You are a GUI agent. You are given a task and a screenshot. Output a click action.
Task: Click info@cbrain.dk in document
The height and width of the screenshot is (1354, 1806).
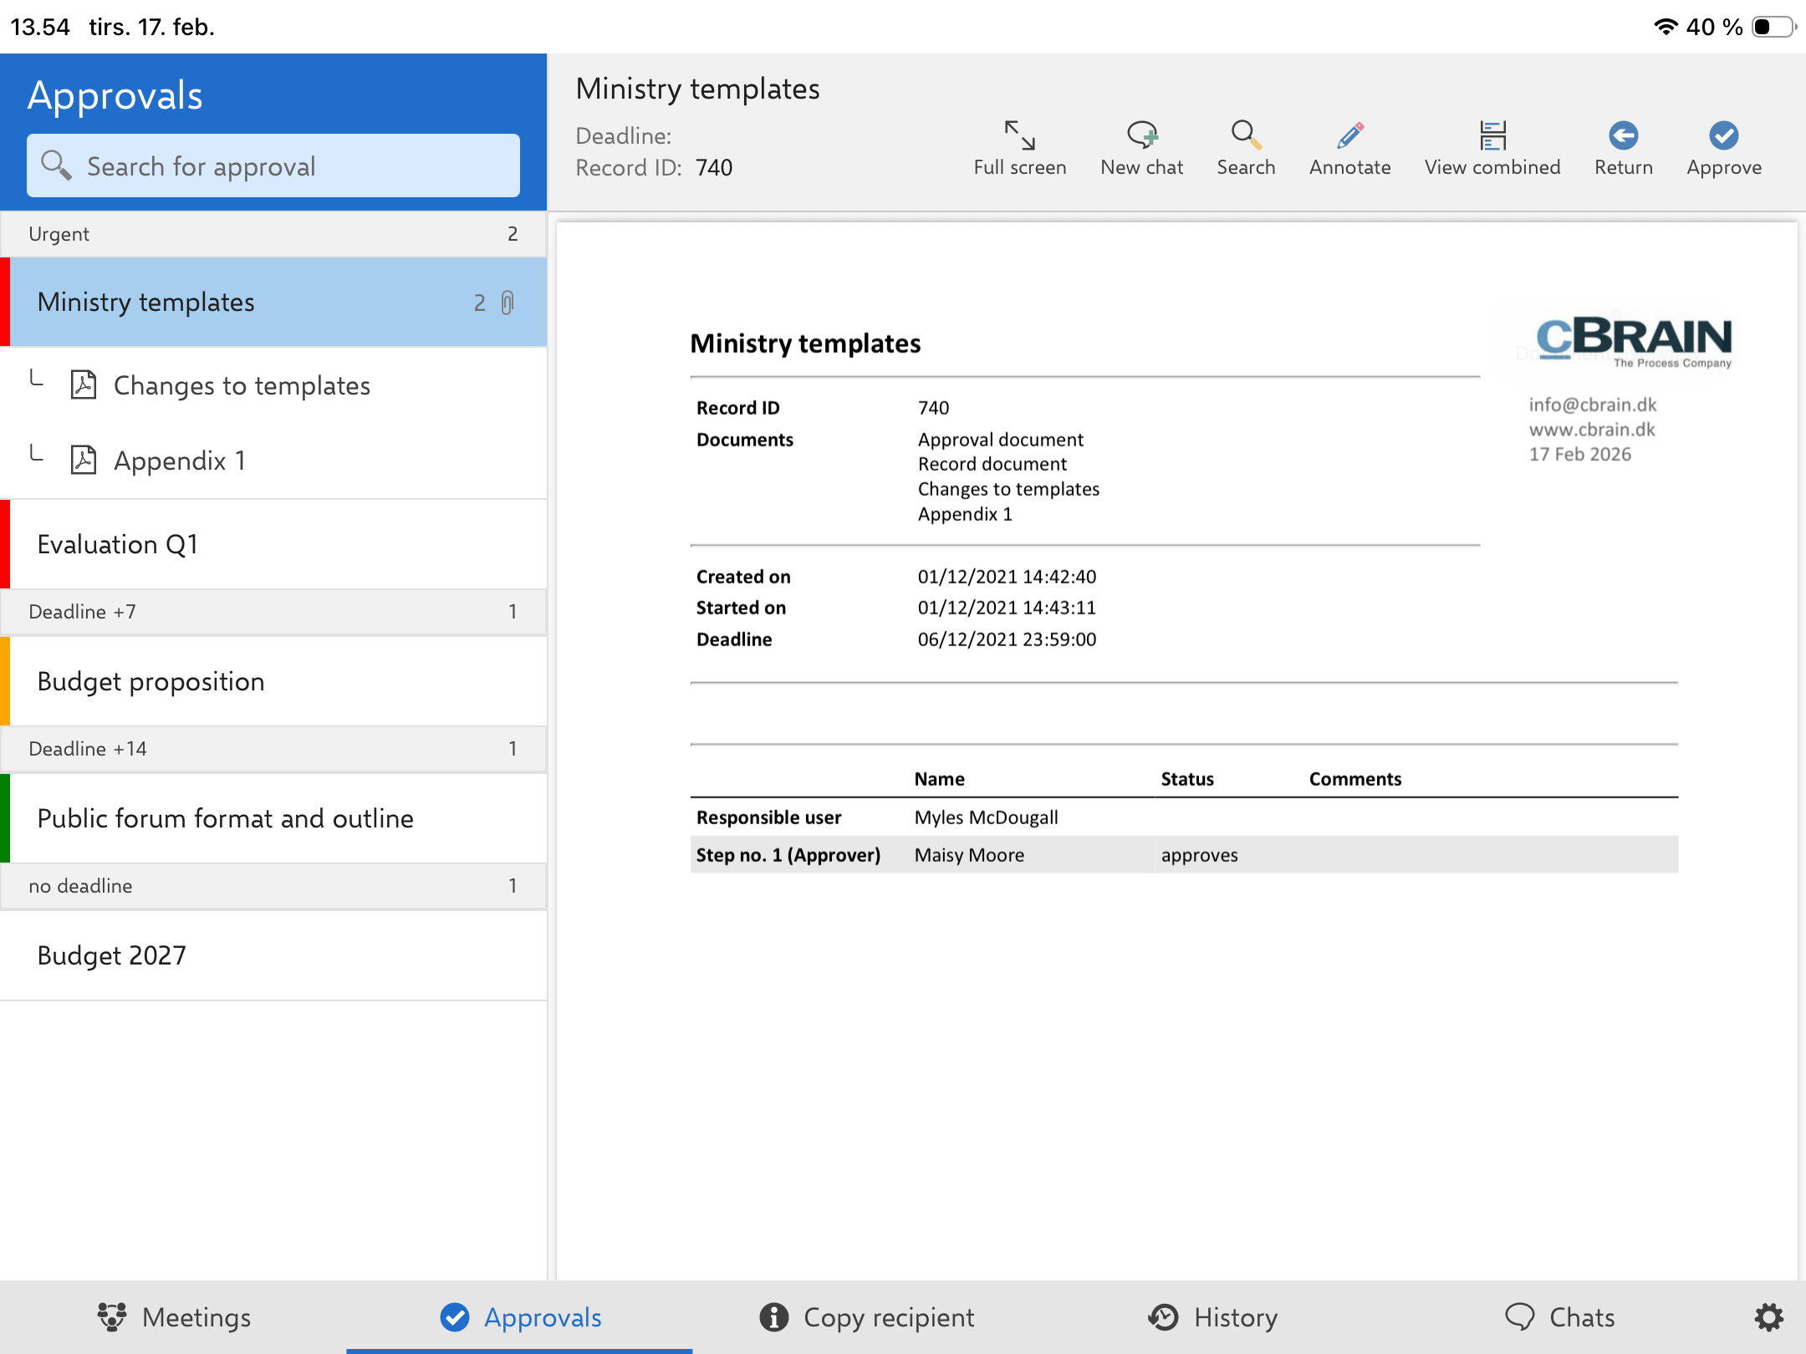click(x=1593, y=405)
